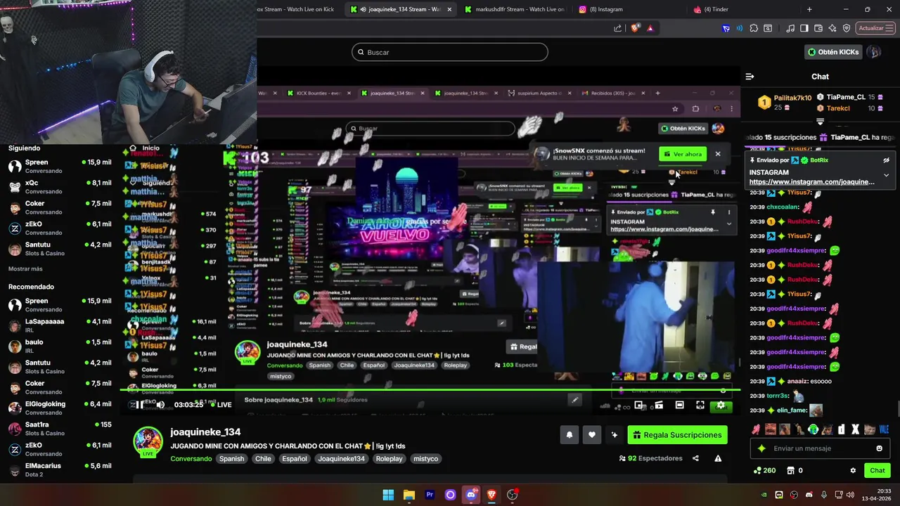Image resolution: width=900 pixels, height=506 pixels.
Task: Open the emoji picker smiley icon
Action: (879, 448)
